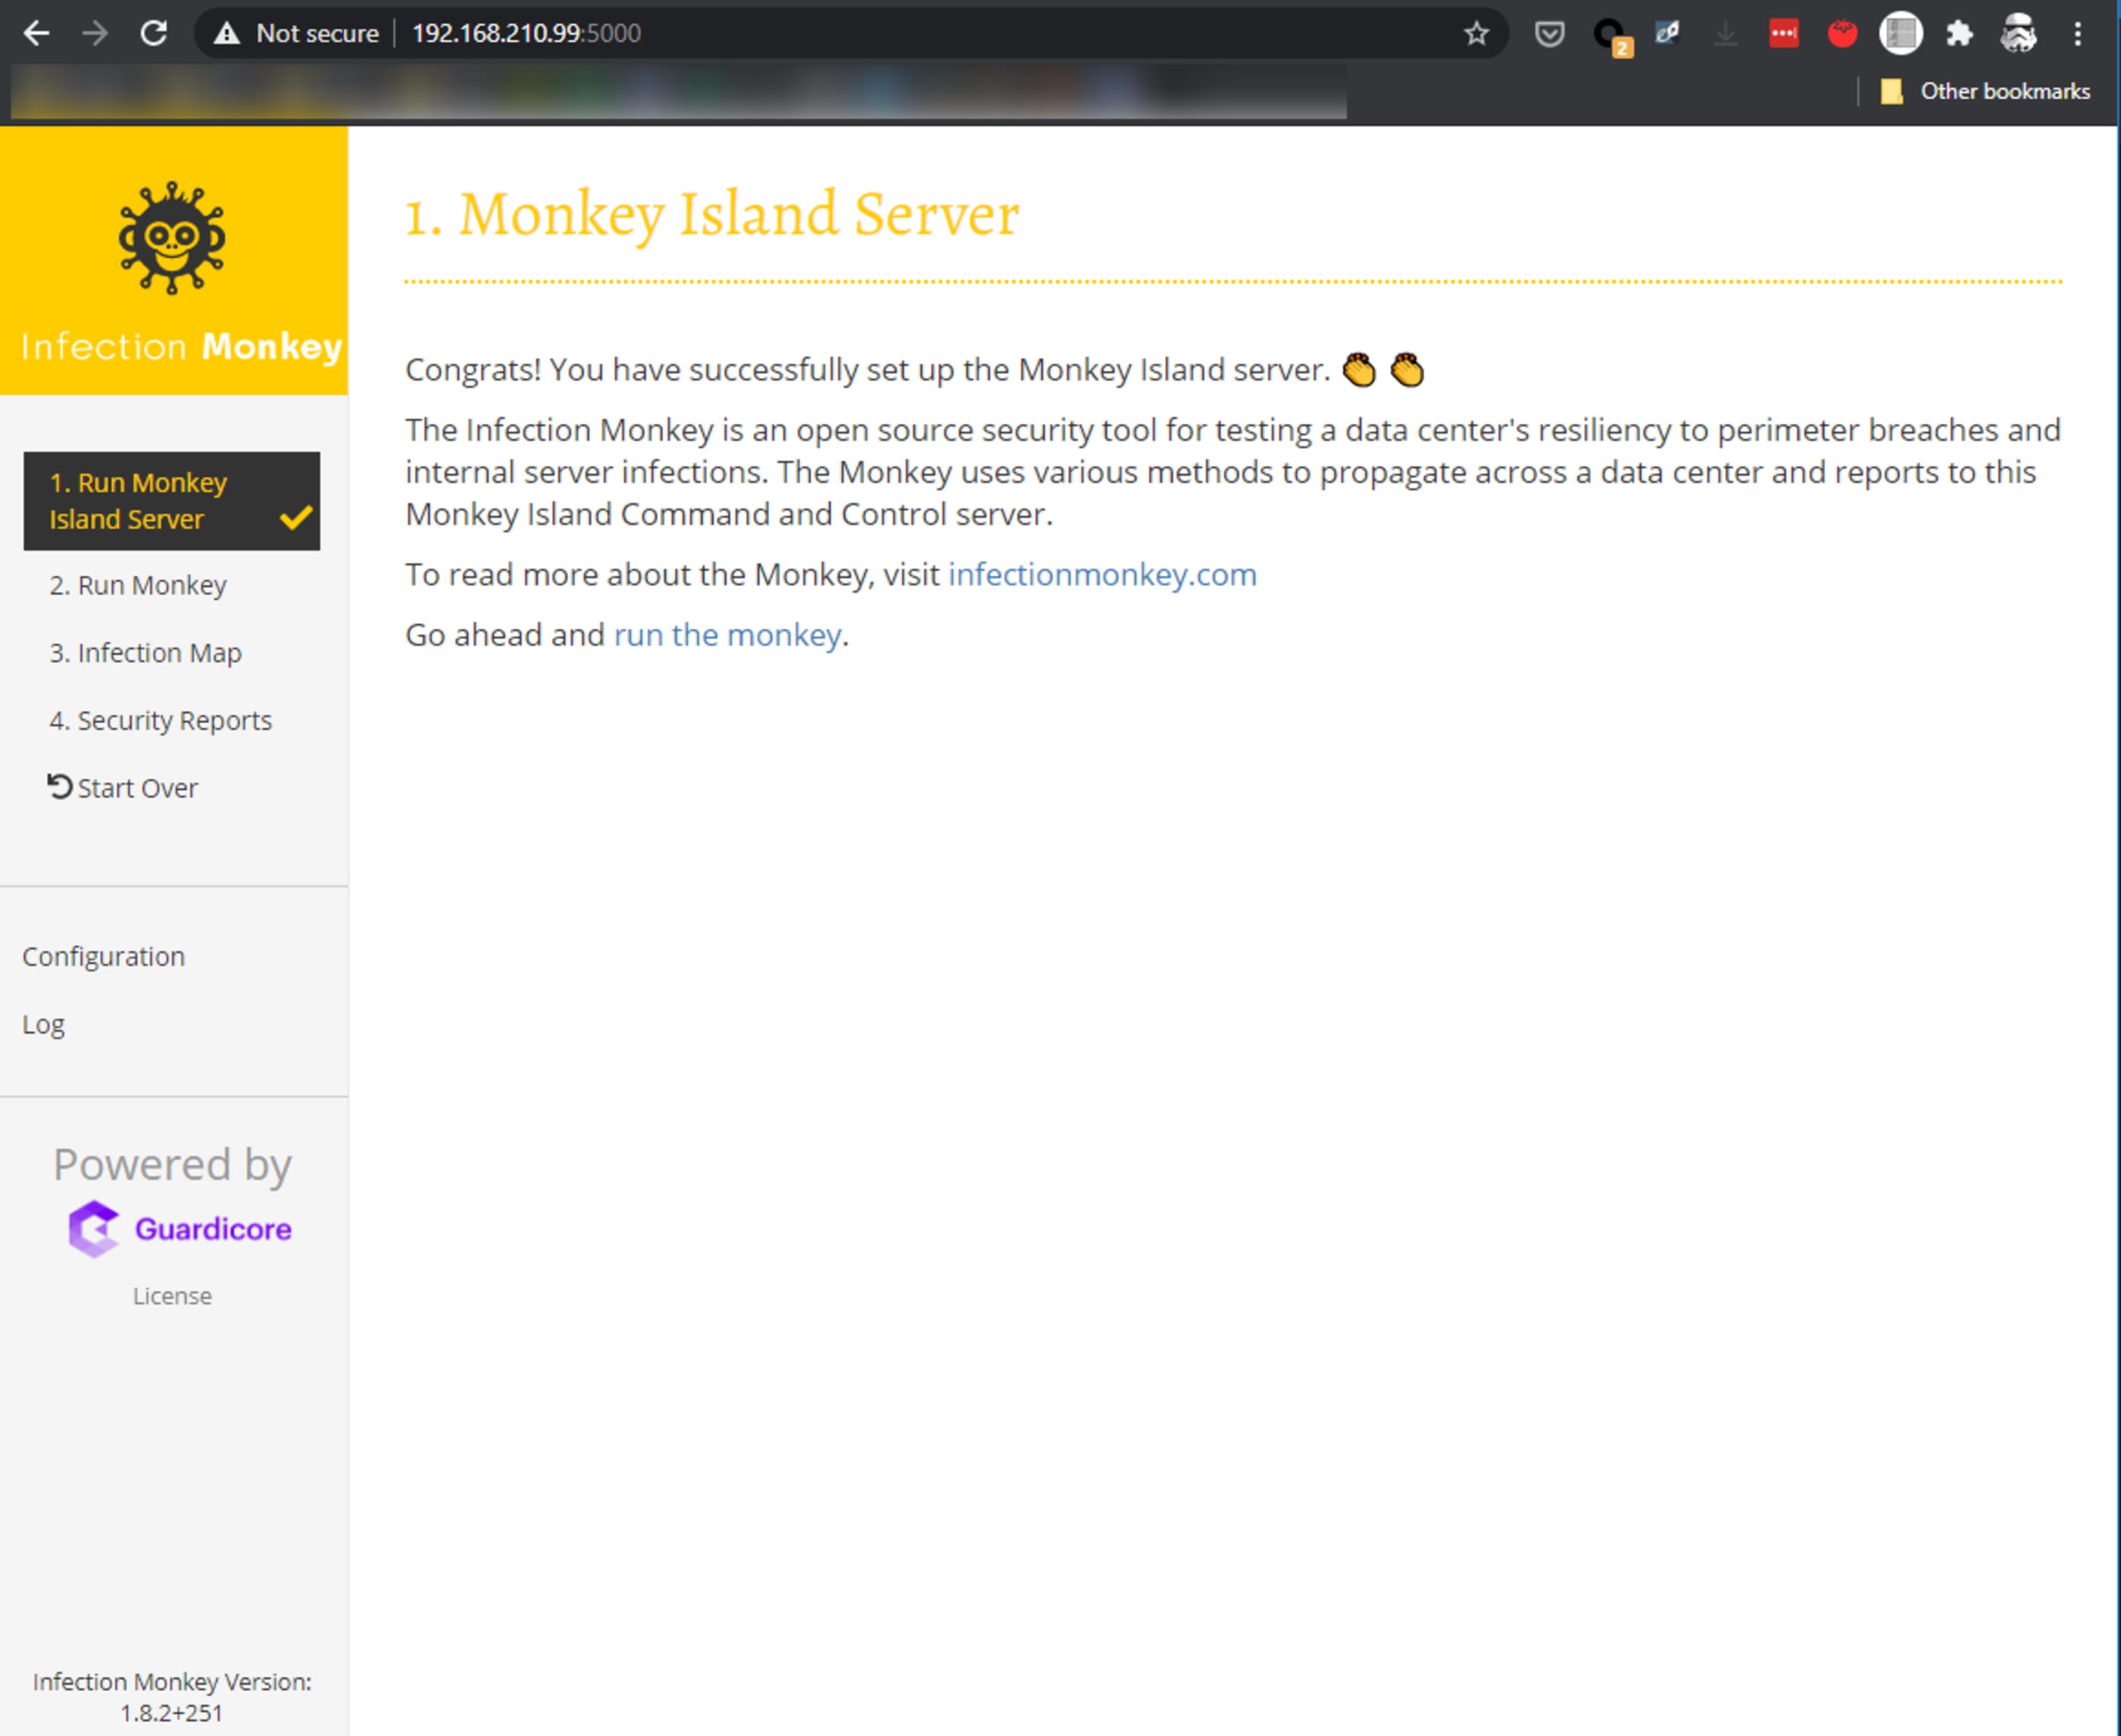
Task: Click the 'run the monkey' link
Action: pos(726,634)
